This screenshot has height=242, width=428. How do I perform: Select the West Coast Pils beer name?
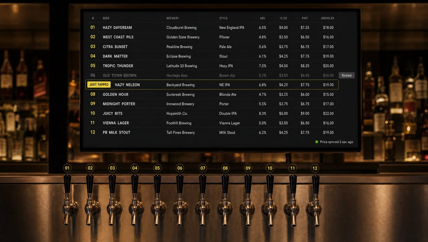[x=118, y=37]
